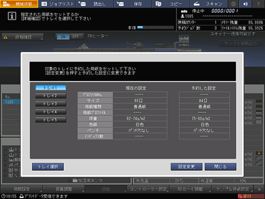This screenshot has height=199, width=265.
Task: Click the 設定変更 button
Action: [x=187, y=167]
